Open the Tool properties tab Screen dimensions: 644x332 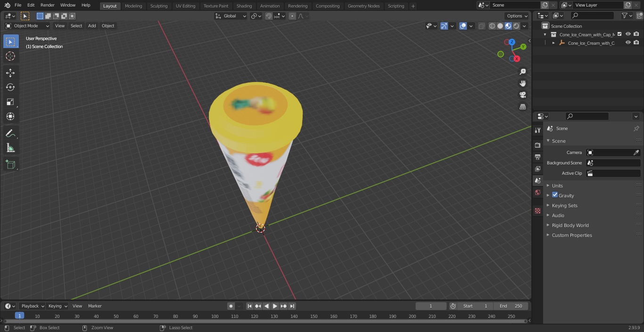[x=537, y=130]
